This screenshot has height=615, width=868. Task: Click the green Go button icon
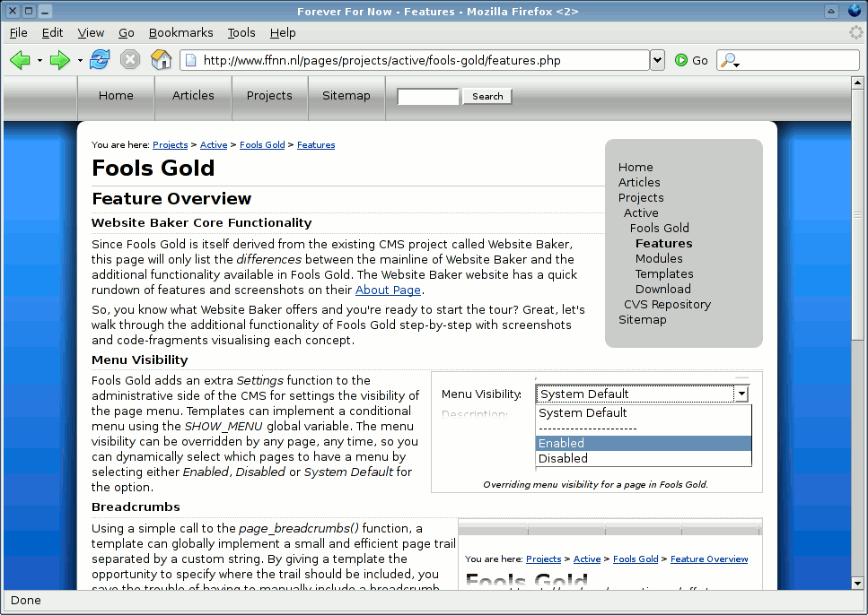pyautogui.click(x=681, y=60)
